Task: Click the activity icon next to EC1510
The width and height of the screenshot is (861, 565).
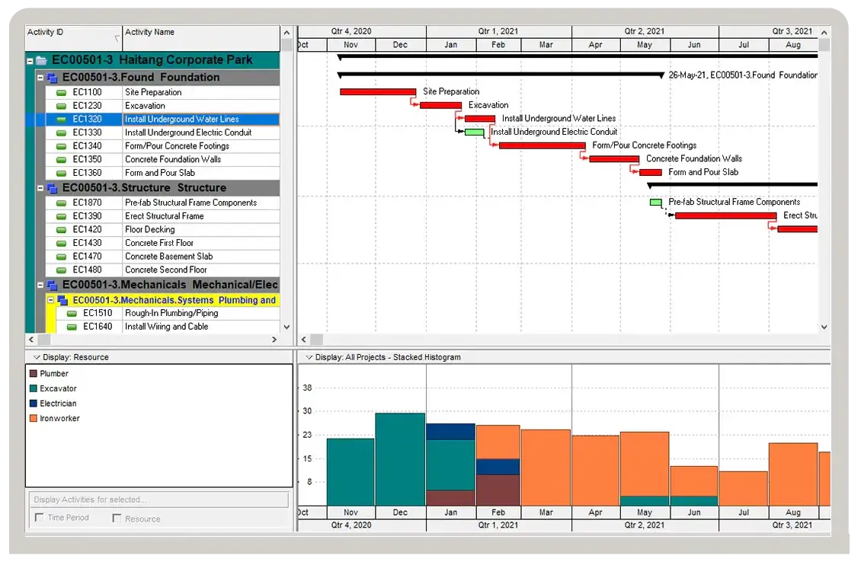Action: [x=72, y=314]
